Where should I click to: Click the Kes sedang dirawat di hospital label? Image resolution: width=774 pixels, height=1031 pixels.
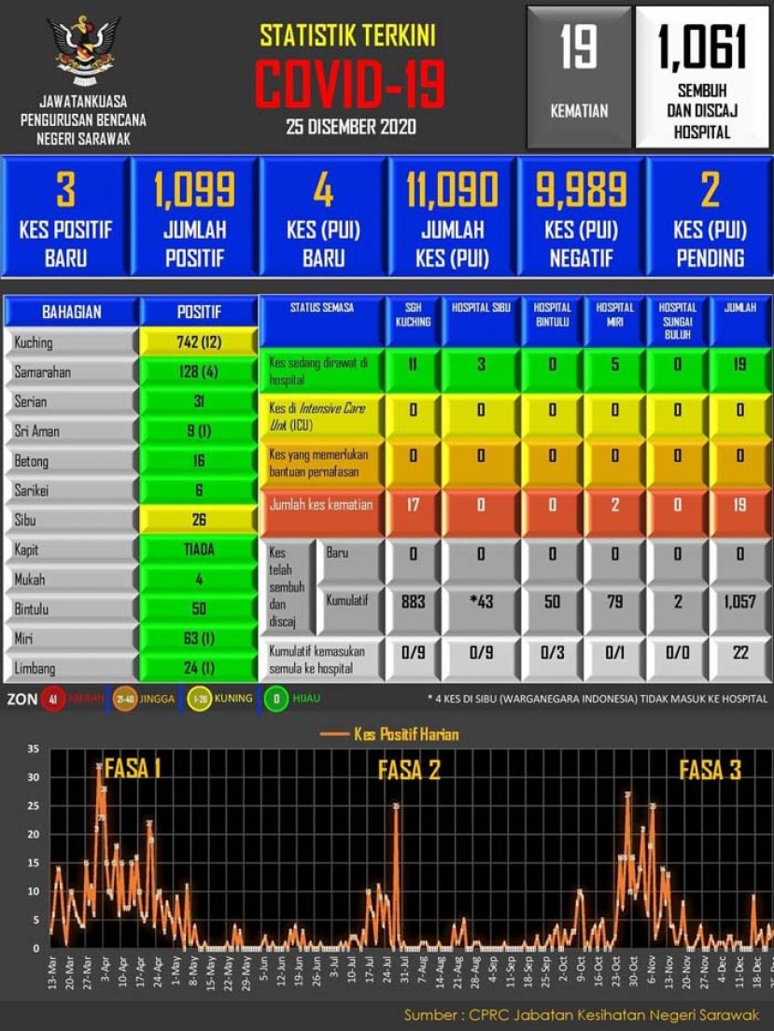(322, 371)
